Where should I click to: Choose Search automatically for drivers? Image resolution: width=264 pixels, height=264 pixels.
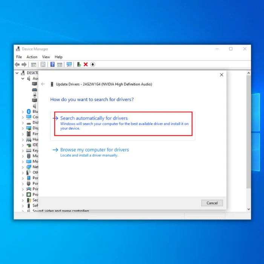(94, 118)
